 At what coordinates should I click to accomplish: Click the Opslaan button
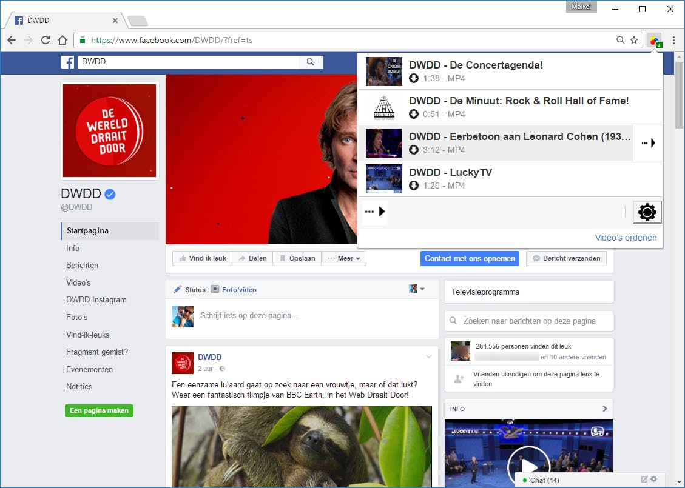297,258
